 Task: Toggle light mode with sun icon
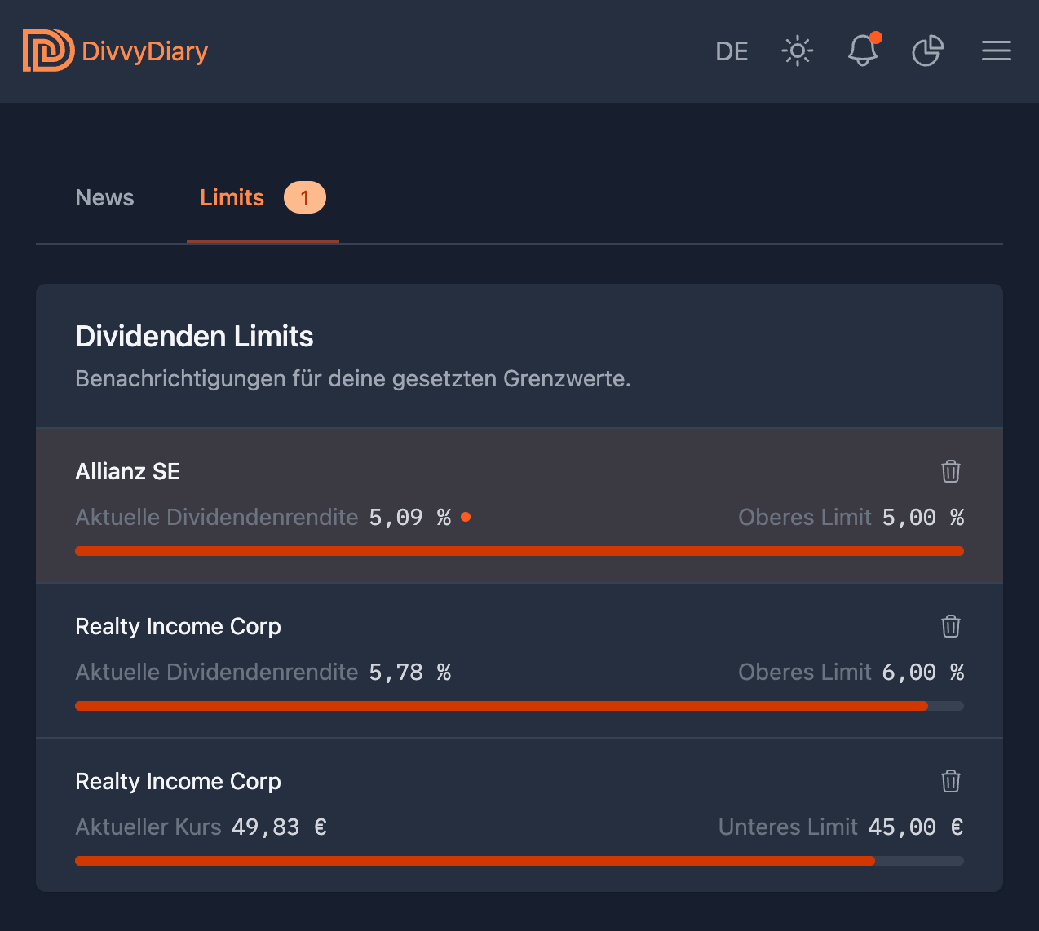pos(797,51)
